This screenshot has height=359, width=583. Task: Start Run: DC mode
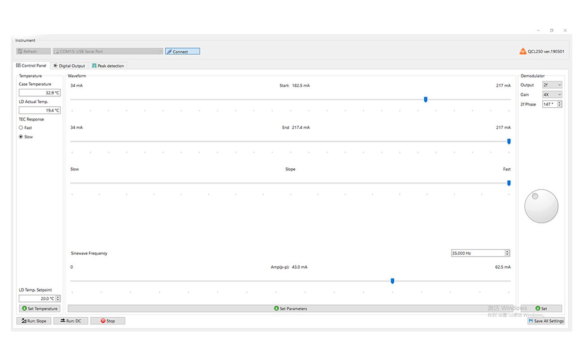pyautogui.click(x=71, y=321)
